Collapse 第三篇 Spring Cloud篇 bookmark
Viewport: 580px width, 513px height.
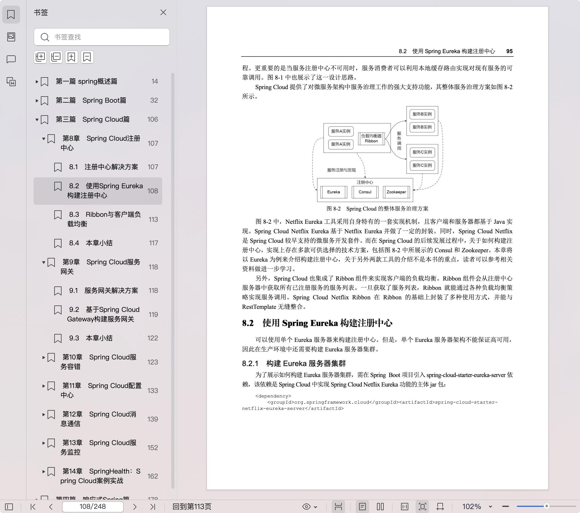(x=37, y=120)
